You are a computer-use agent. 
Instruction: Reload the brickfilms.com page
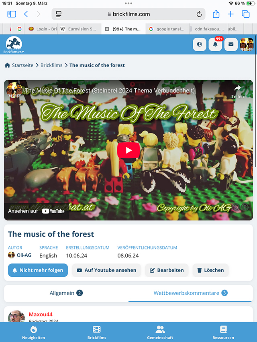[x=199, y=14]
